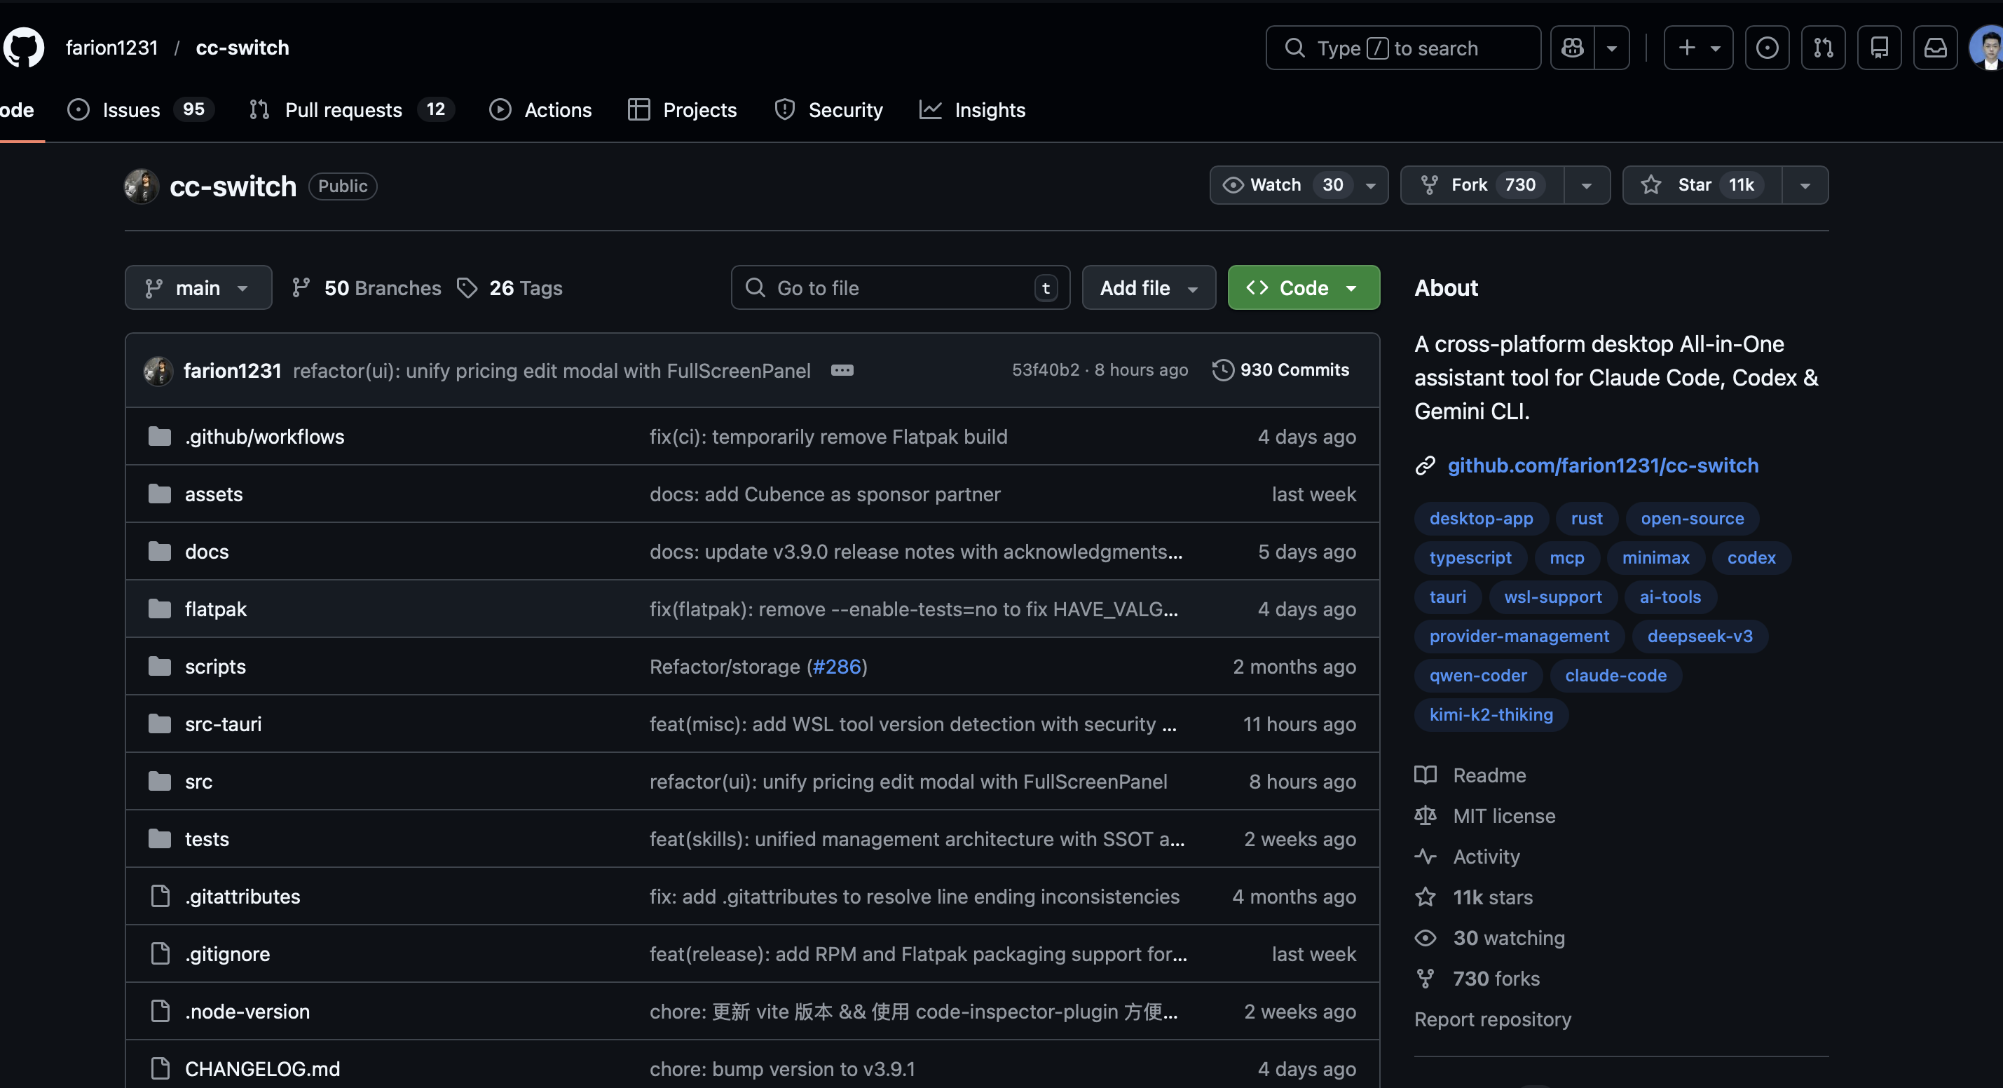2003x1088 pixels.
Task: Expand the green Code dropdown
Action: (1303, 287)
